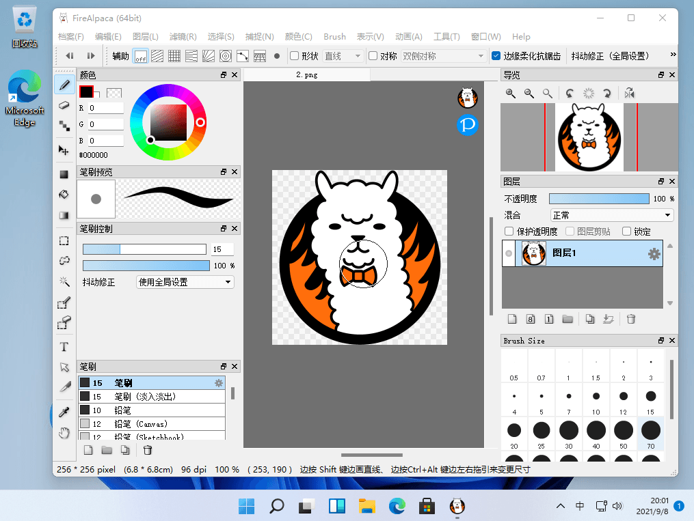
Task: Select the Divide tool
Action: click(x=64, y=388)
